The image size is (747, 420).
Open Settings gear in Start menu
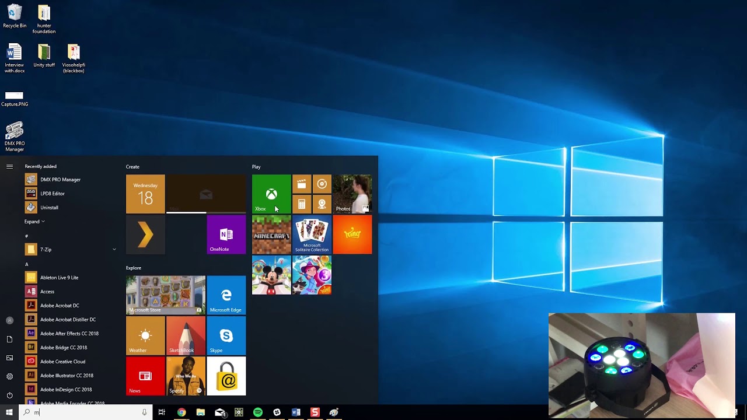[x=9, y=376]
